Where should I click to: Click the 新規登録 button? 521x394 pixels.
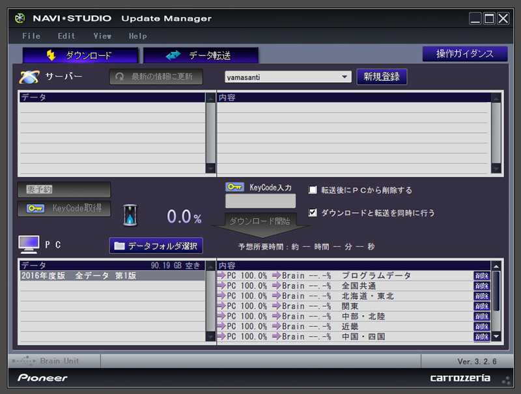coord(382,77)
